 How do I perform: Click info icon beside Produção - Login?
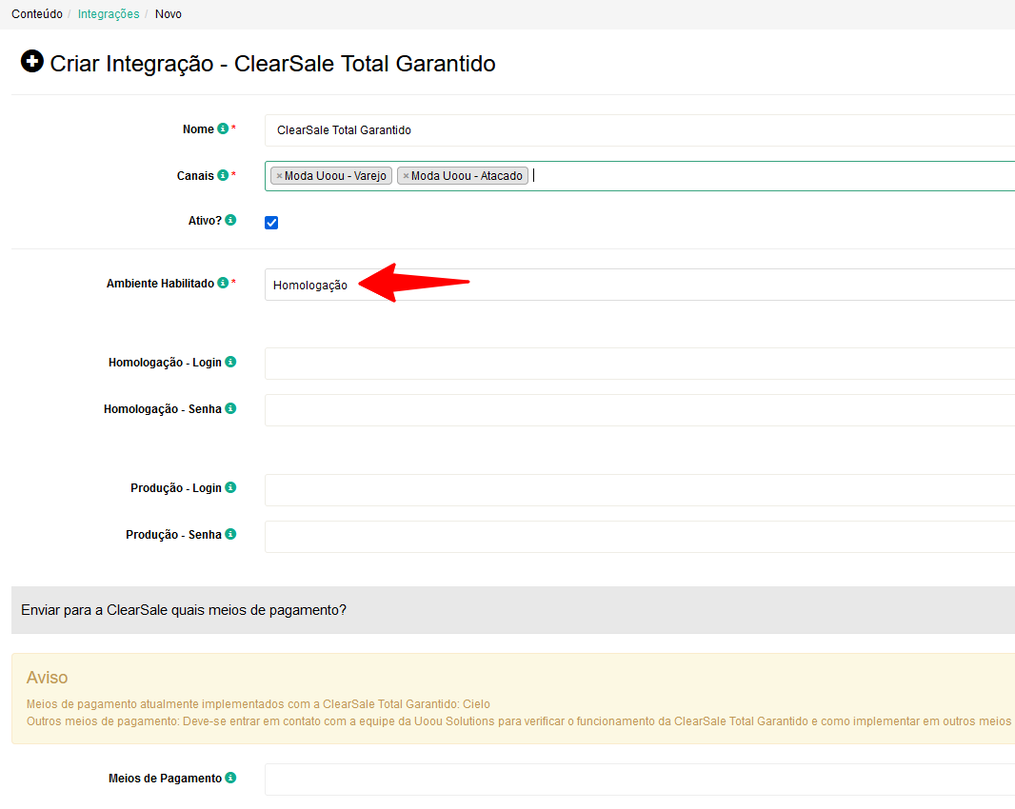point(230,487)
